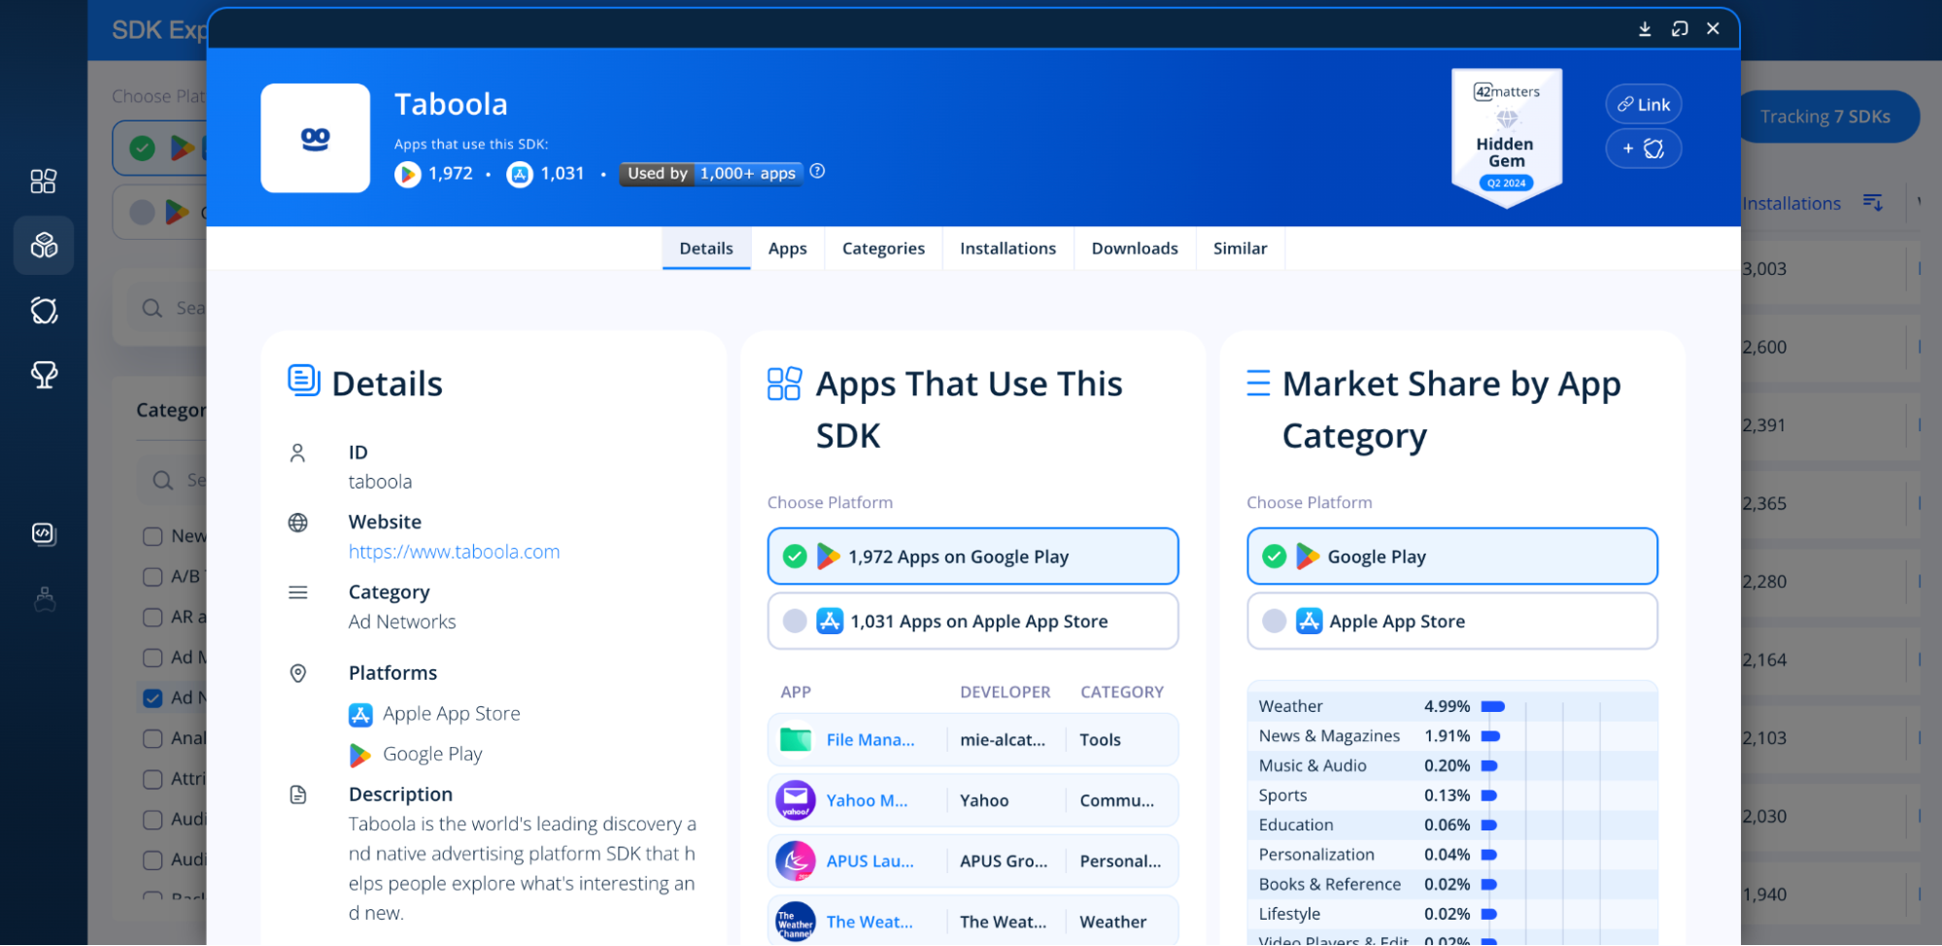This screenshot has width=1942, height=946.
Task: Select 1,031 Apps on Apple App Store option
Action: click(972, 622)
